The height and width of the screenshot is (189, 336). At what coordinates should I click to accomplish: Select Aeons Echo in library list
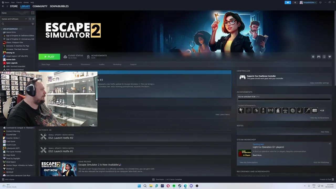[x=11, y=32]
